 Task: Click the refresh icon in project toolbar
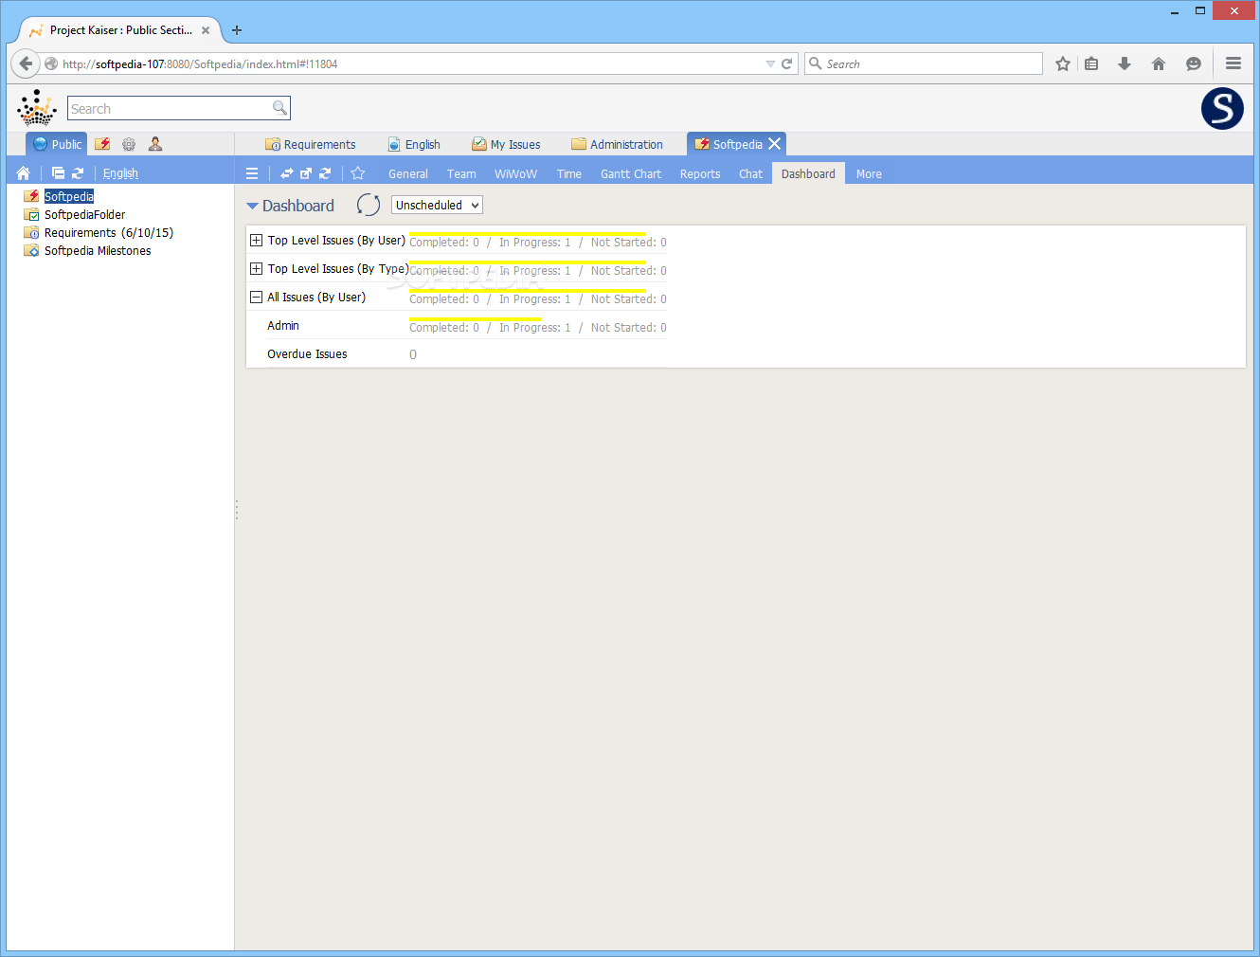coord(325,173)
